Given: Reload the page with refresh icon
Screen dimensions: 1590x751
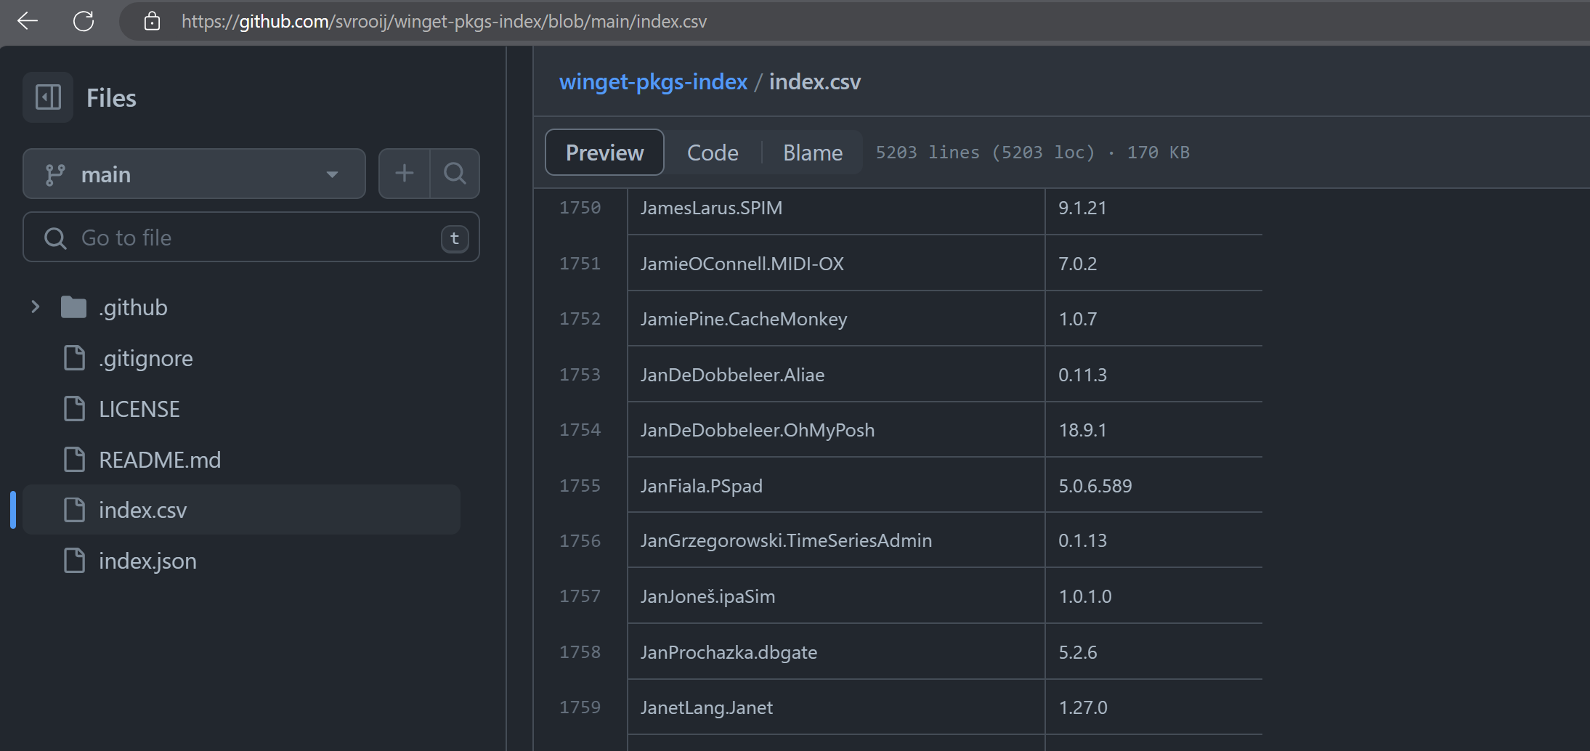Looking at the screenshot, I should click(84, 21).
